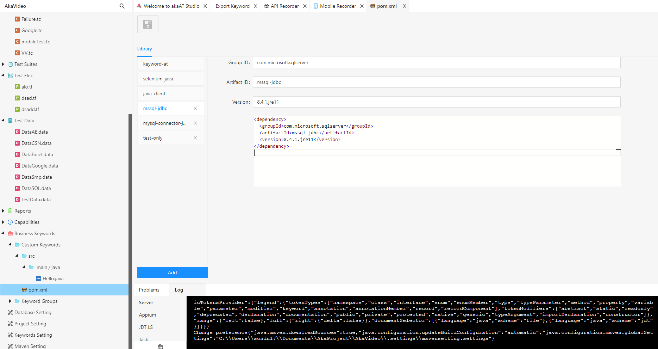Open Failure.tc test case

(x=31, y=19)
